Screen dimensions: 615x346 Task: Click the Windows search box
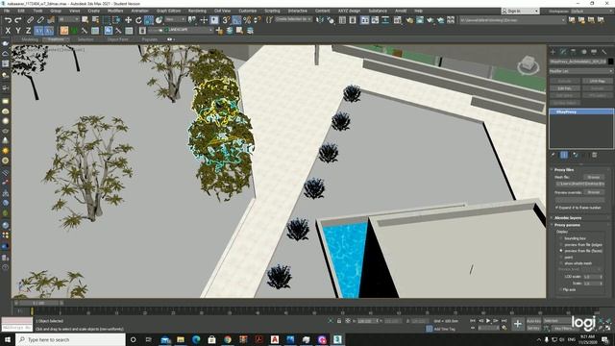coord(70,339)
